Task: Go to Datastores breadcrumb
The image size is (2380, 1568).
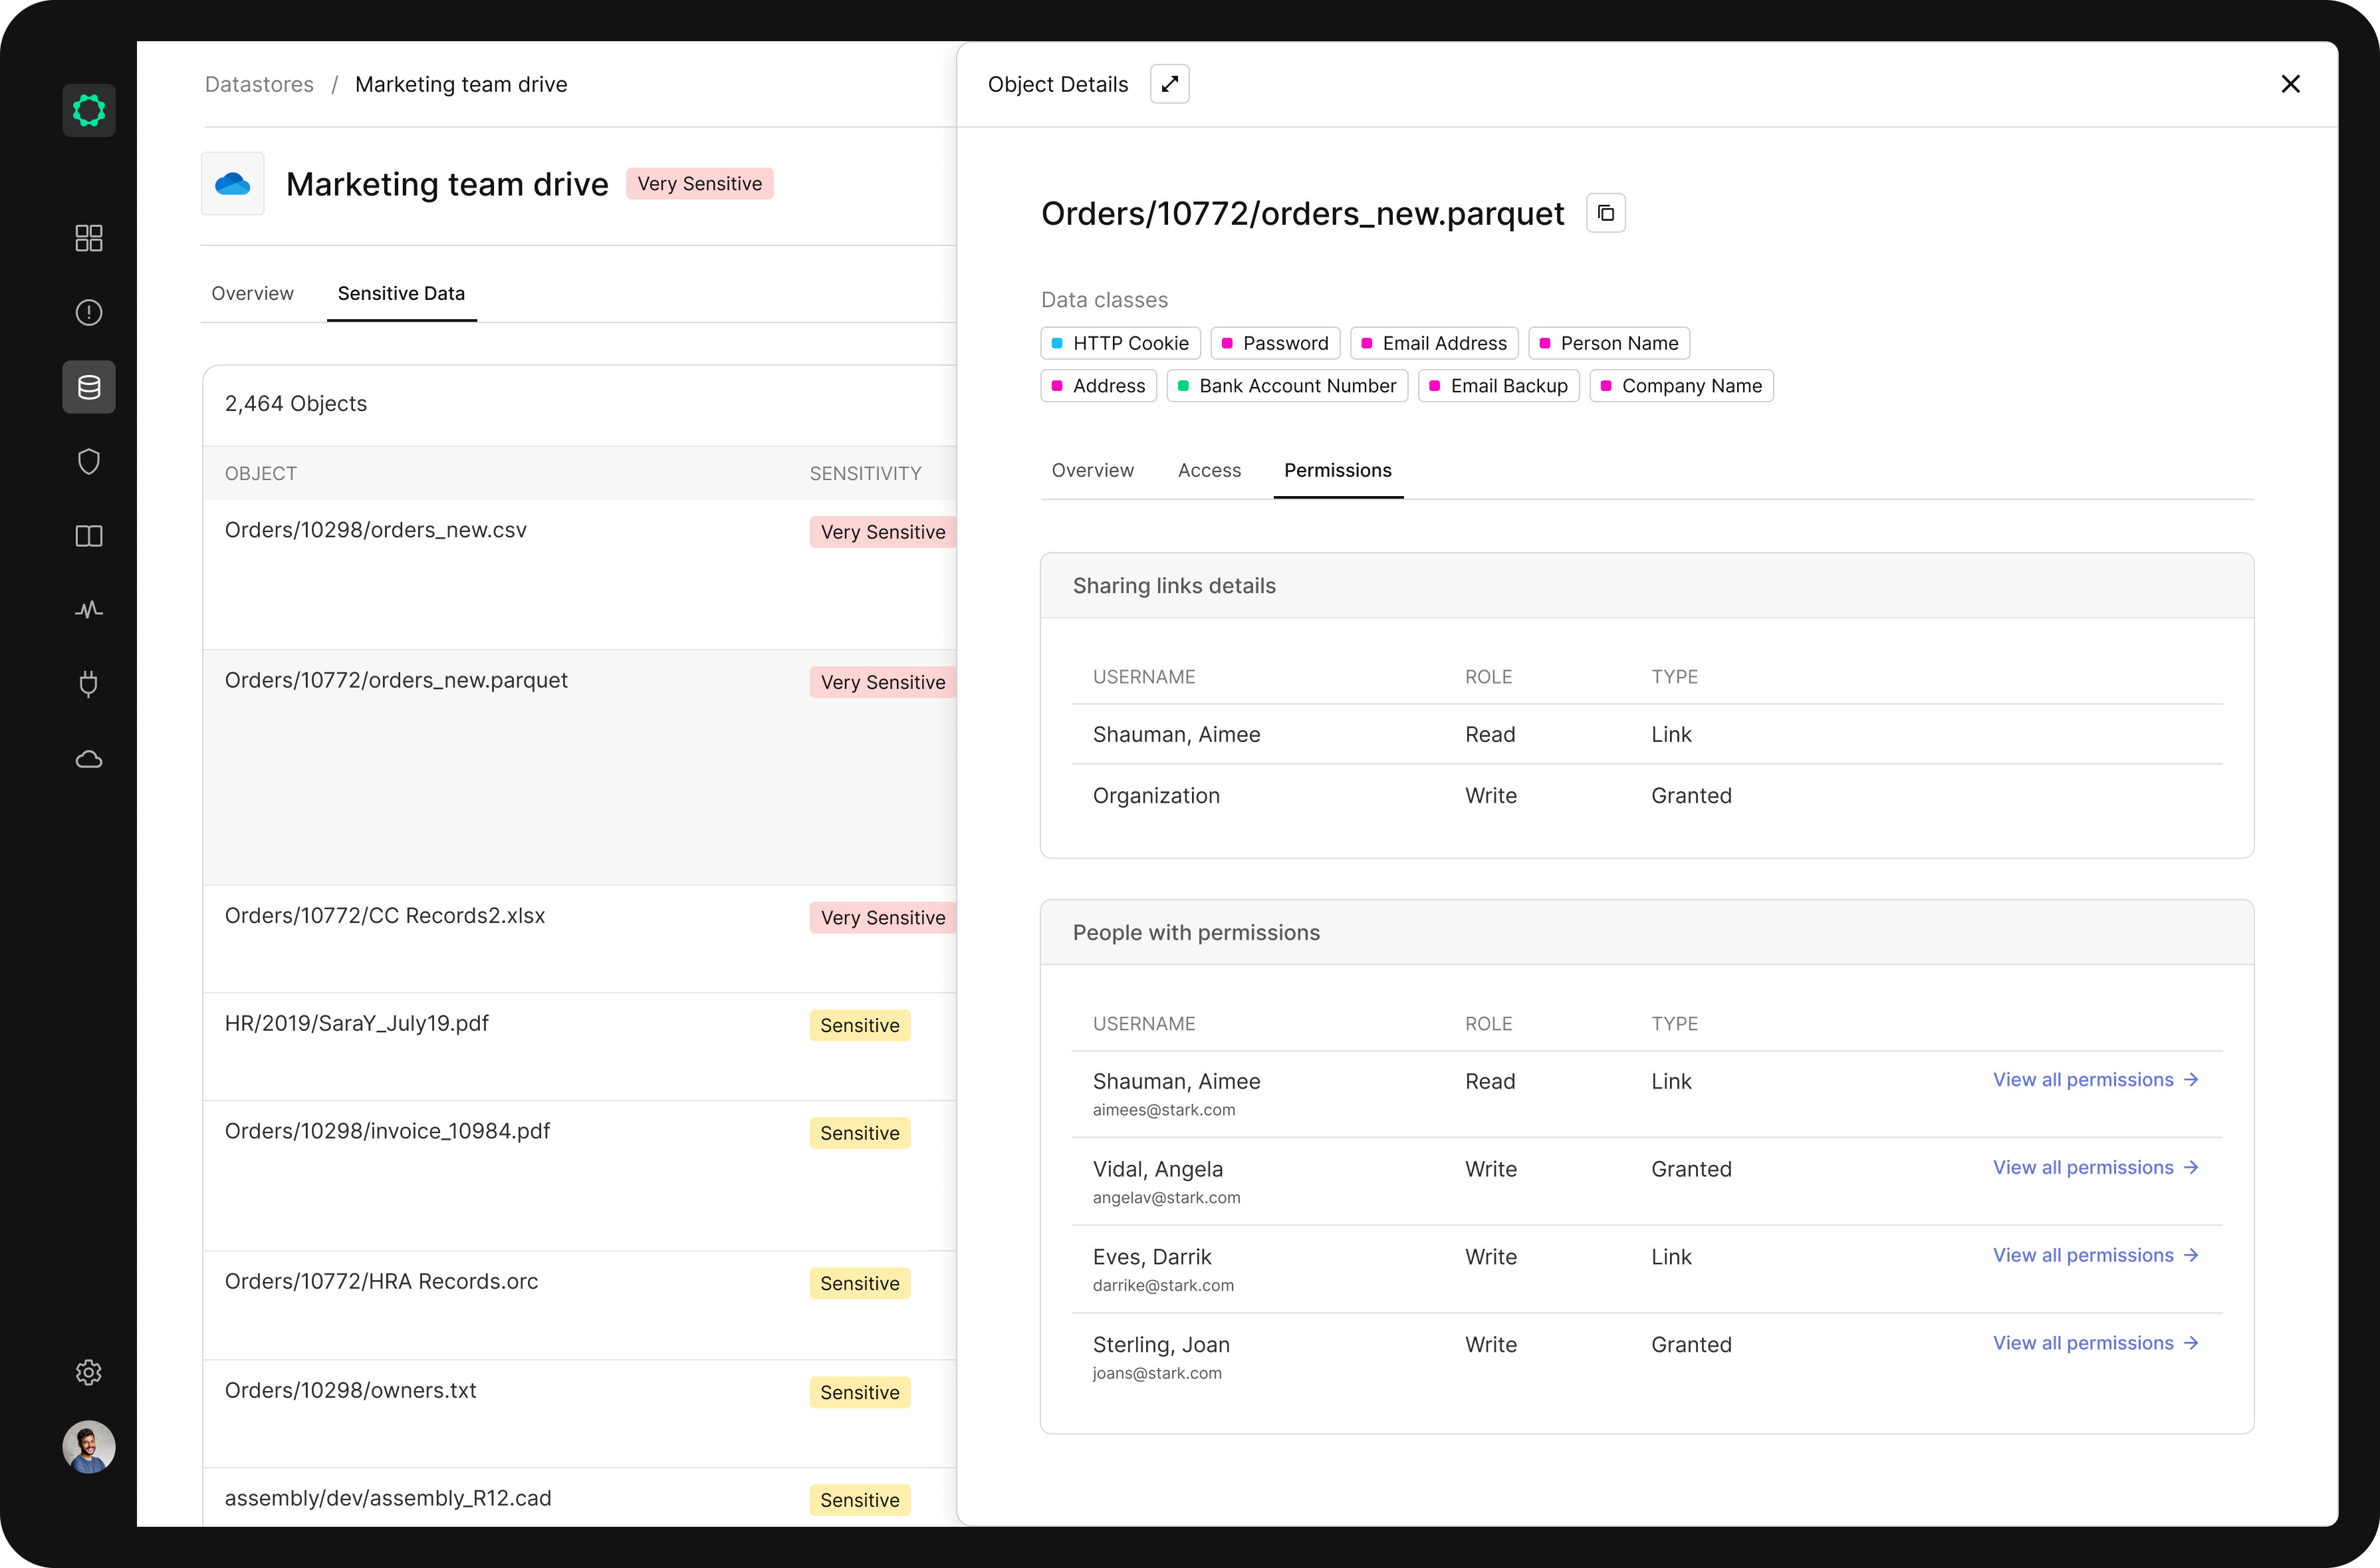Action: [259, 84]
